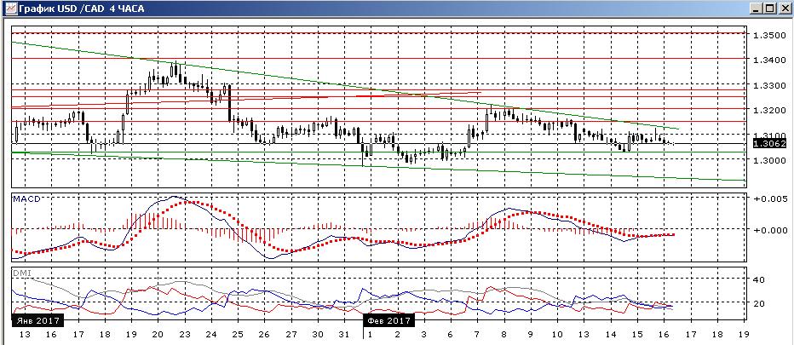Viewport: 794px width, 345px height.
Task: Click the 1.3500 price axis label
Action: pyautogui.click(x=769, y=36)
